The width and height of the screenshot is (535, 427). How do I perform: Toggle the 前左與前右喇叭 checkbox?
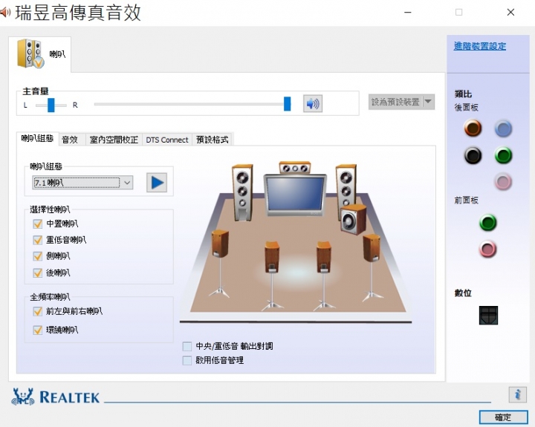[38, 311]
